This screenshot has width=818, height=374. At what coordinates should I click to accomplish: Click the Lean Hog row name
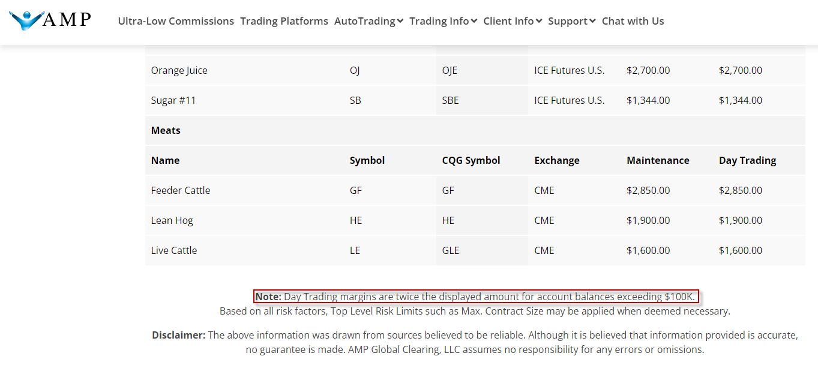pos(172,220)
